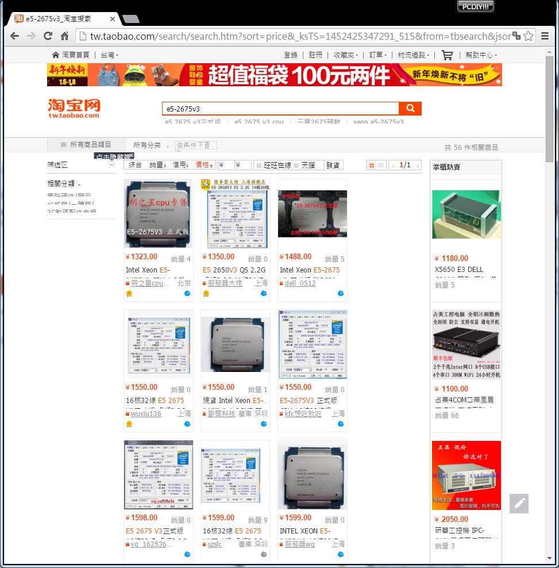Open the ¥2050.00 研華工控機 thumbnail
Image resolution: width=559 pixels, height=568 pixels.
point(467,475)
